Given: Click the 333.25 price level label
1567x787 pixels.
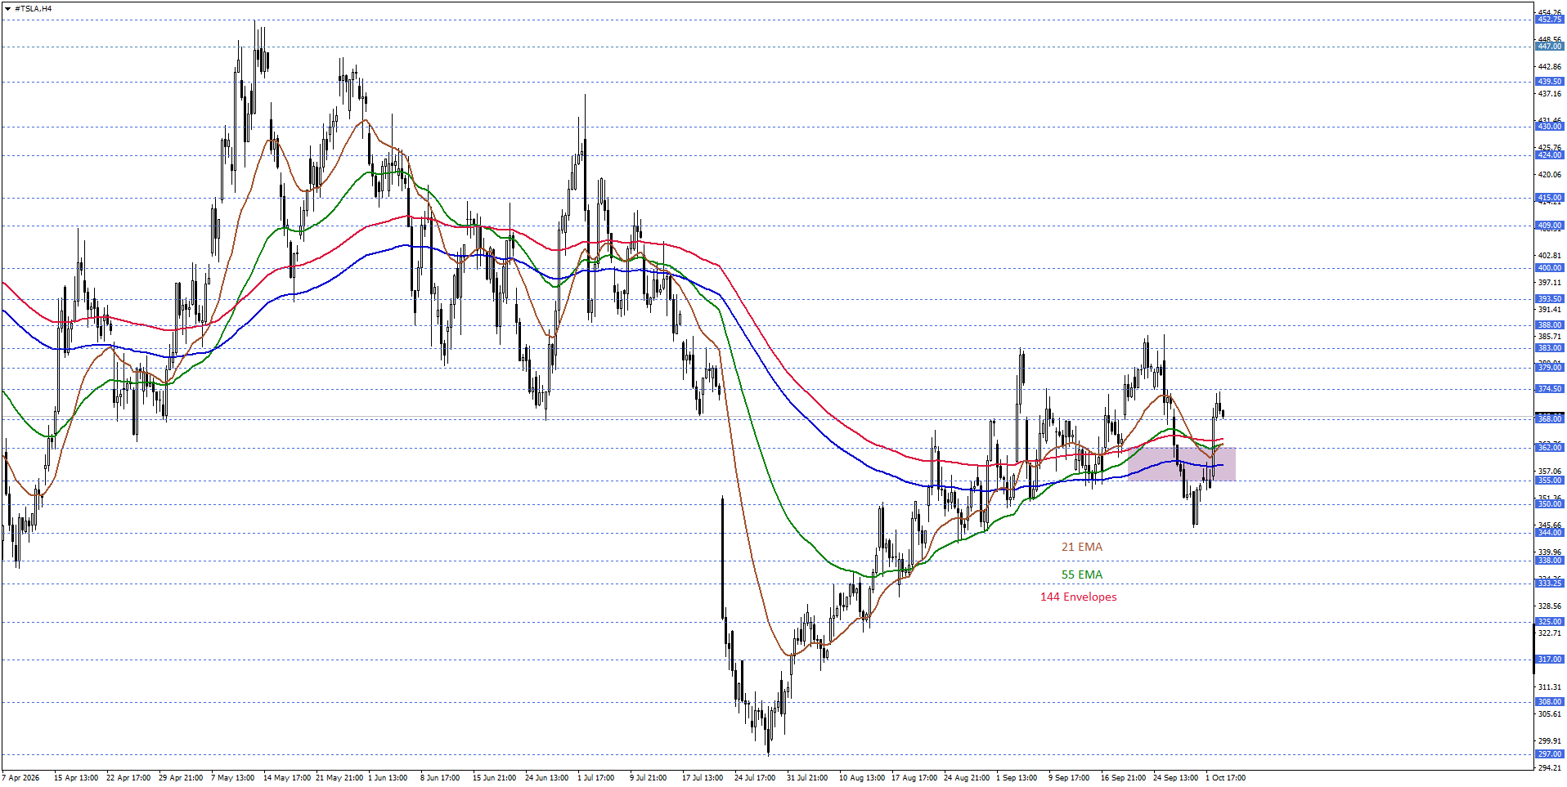Looking at the screenshot, I should (x=1549, y=584).
